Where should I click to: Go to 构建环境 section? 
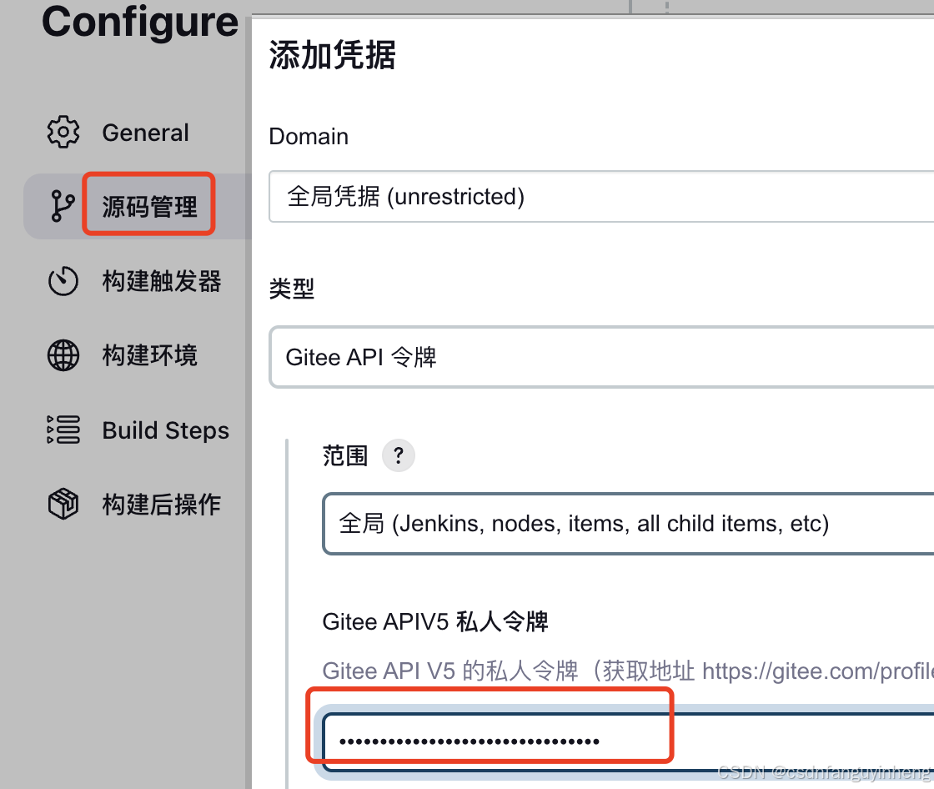coord(149,356)
